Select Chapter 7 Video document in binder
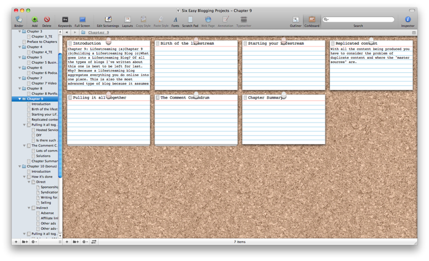Screen dimensions: 429x261 tap(44, 83)
